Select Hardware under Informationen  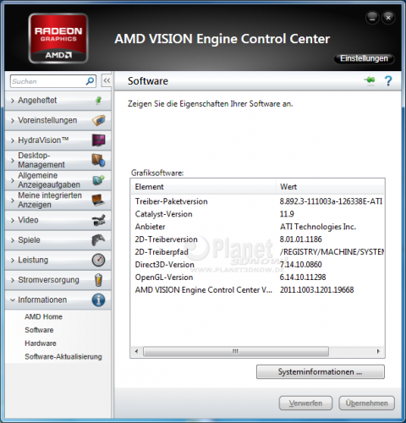pos(41,343)
